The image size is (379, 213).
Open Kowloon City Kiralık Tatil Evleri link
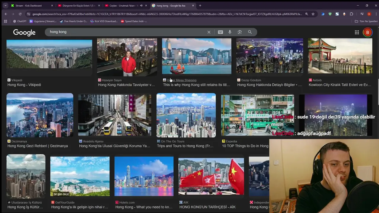point(340,85)
